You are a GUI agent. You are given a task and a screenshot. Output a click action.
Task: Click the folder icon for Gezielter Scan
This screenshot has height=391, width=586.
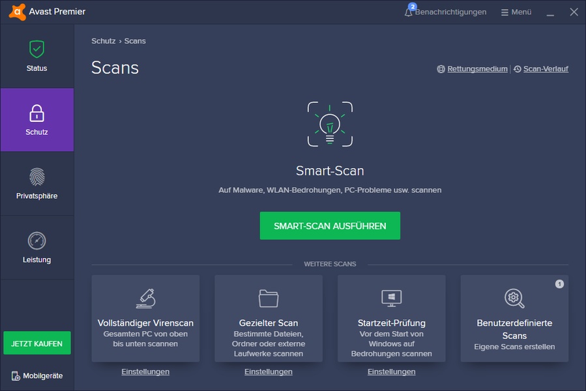269,298
